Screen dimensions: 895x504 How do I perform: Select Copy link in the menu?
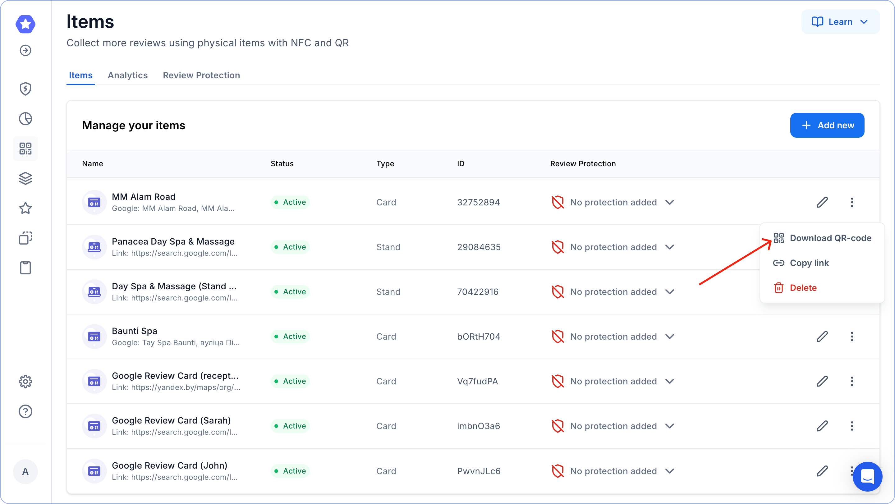(809, 263)
